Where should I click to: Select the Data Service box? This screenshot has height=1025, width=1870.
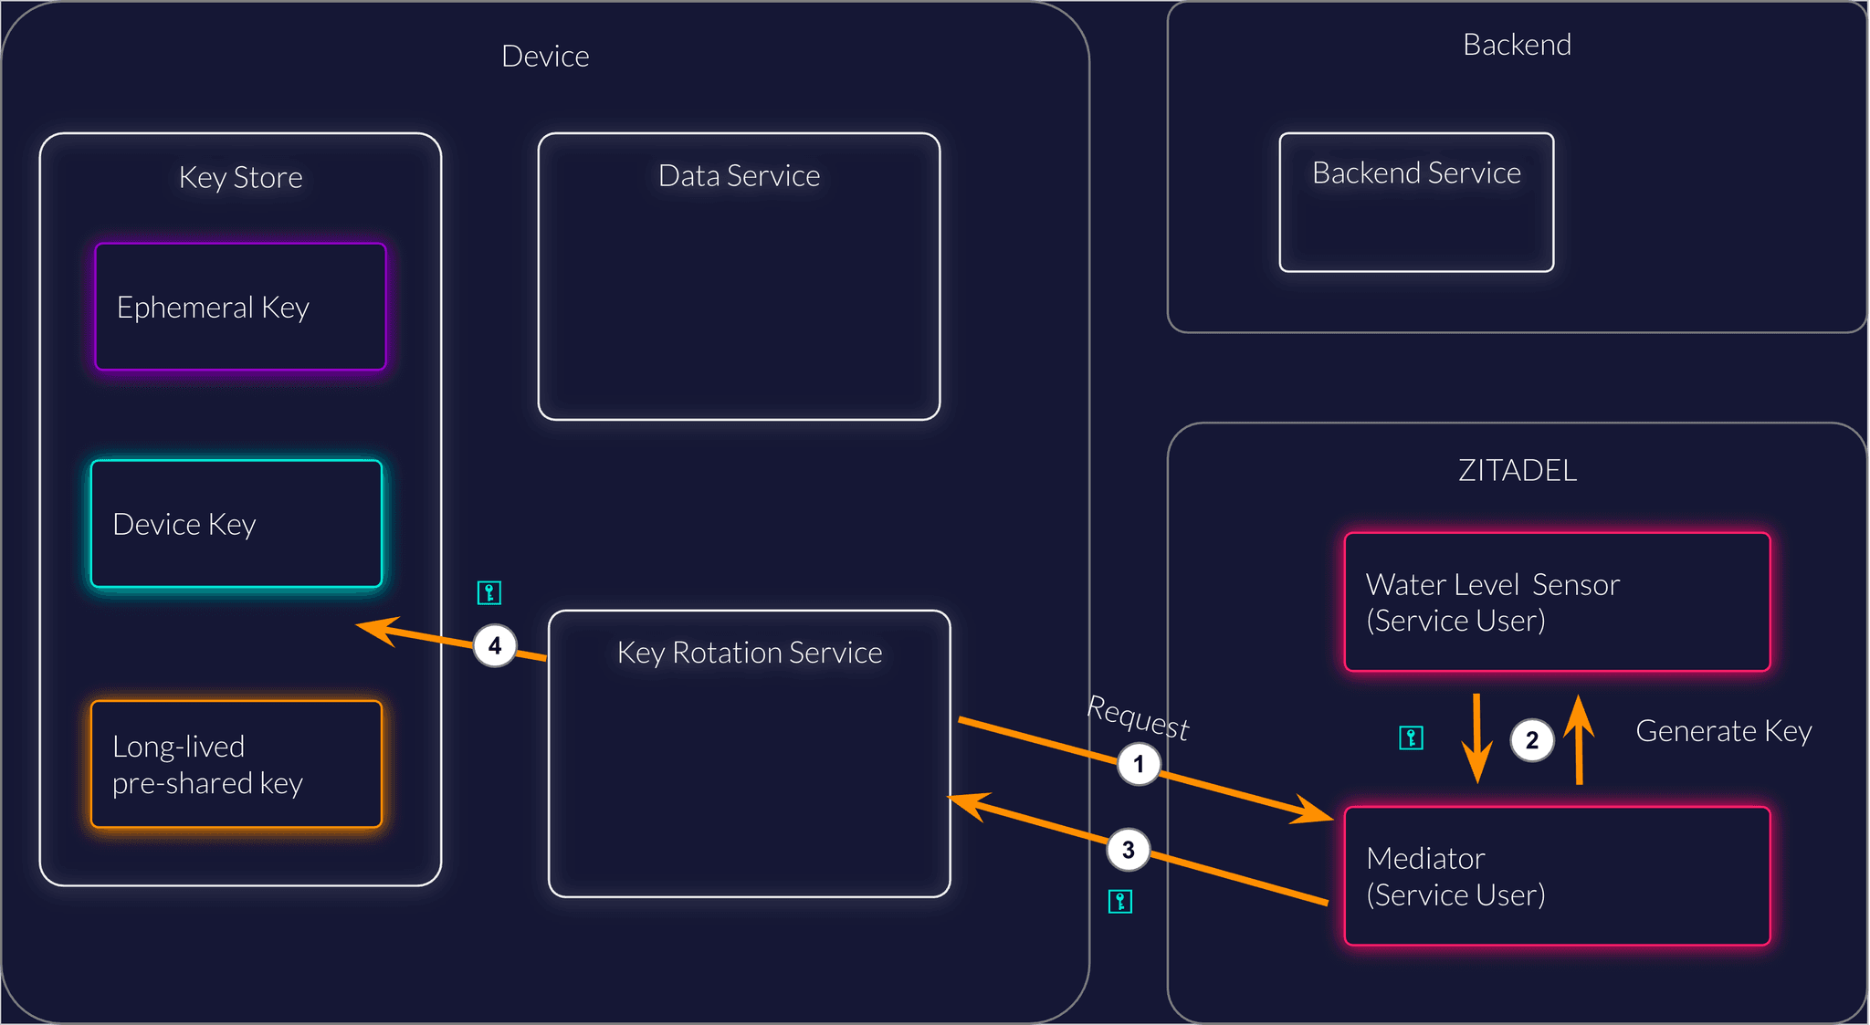(x=739, y=277)
